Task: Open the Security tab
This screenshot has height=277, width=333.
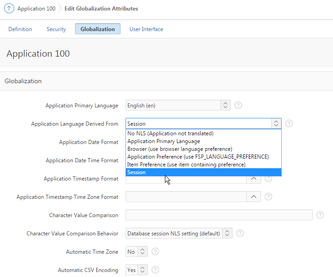Action: click(x=56, y=29)
